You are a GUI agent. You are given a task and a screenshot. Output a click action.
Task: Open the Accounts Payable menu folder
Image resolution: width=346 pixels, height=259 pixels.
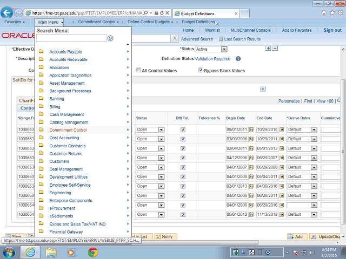click(x=65, y=52)
